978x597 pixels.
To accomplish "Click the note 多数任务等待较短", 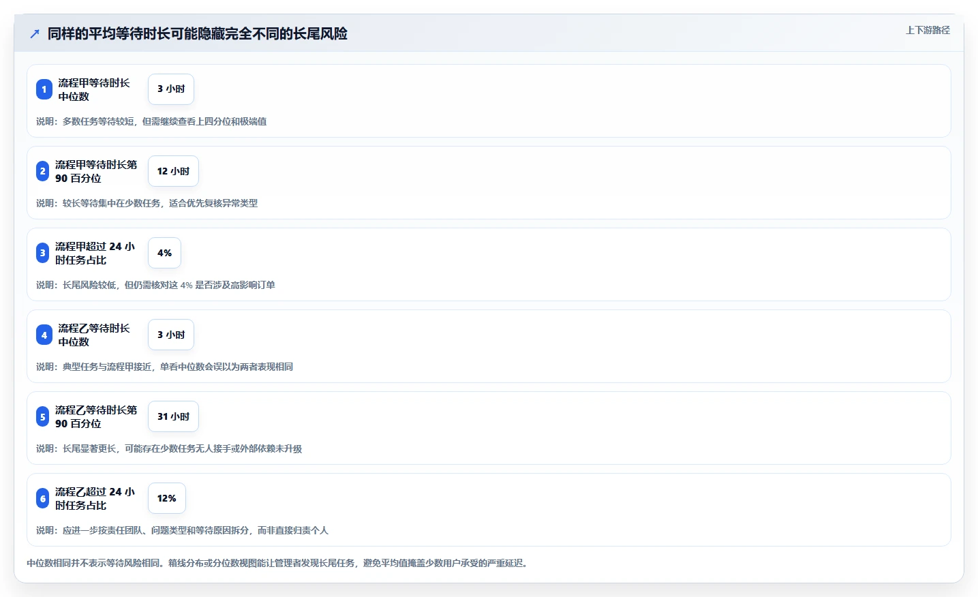I will click(x=151, y=121).
